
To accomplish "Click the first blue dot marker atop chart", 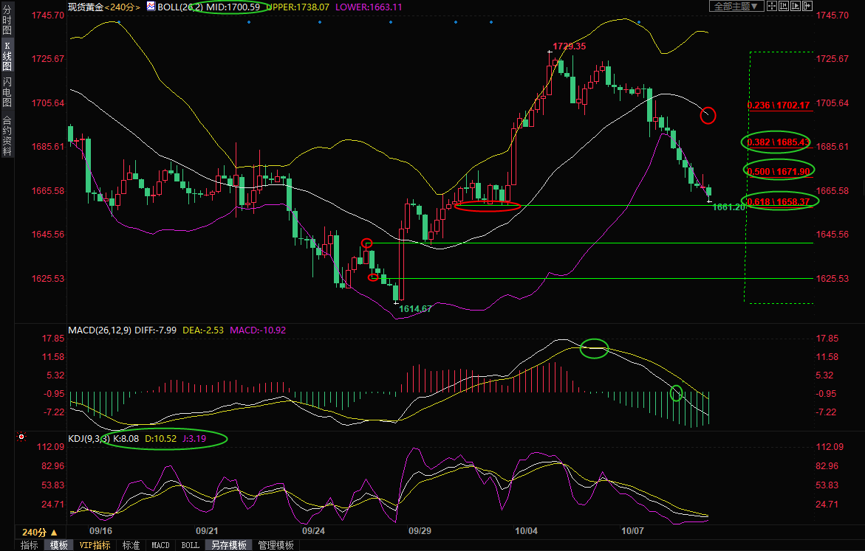I will pyautogui.click(x=248, y=22).
